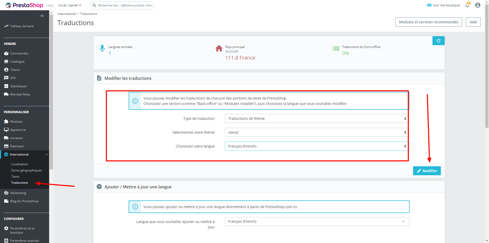The image size is (489, 243).
Task: Open Choisissez votre langue dropdown
Action: click(x=317, y=146)
